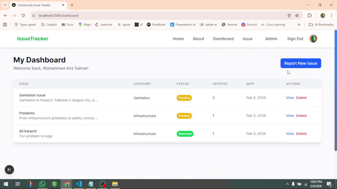The height and width of the screenshot is (189, 337).
Task: Open the Chrome three-dot menu
Action: pyautogui.click(x=332, y=15)
